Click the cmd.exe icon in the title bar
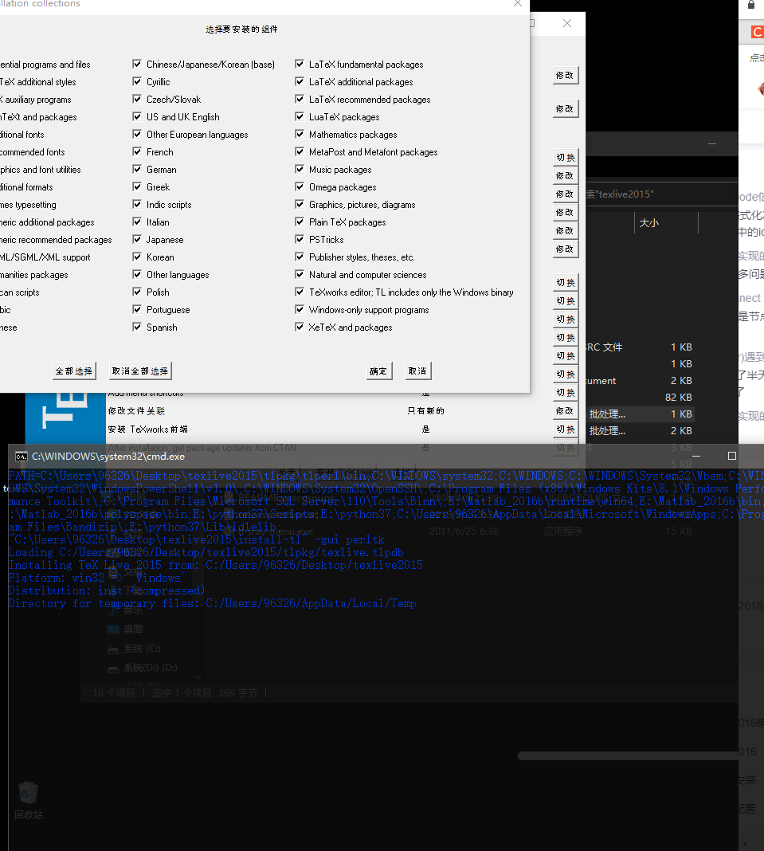The image size is (764, 851). click(x=22, y=457)
